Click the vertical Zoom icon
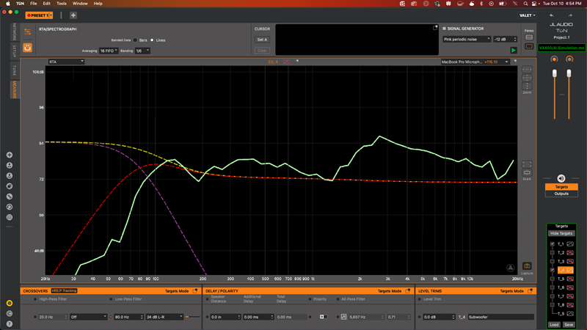 (527, 86)
